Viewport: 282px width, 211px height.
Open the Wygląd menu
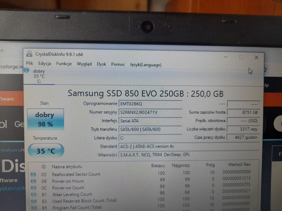(84, 64)
